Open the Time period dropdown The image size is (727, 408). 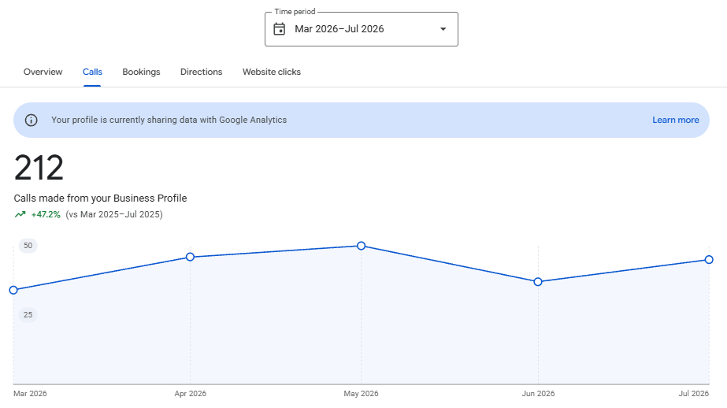pos(362,29)
